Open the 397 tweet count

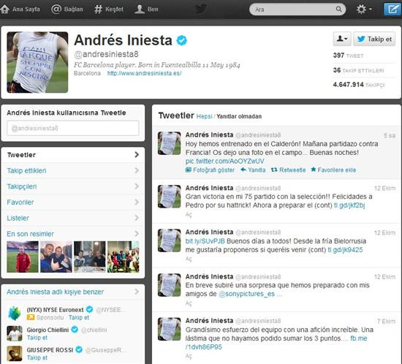(348, 56)
